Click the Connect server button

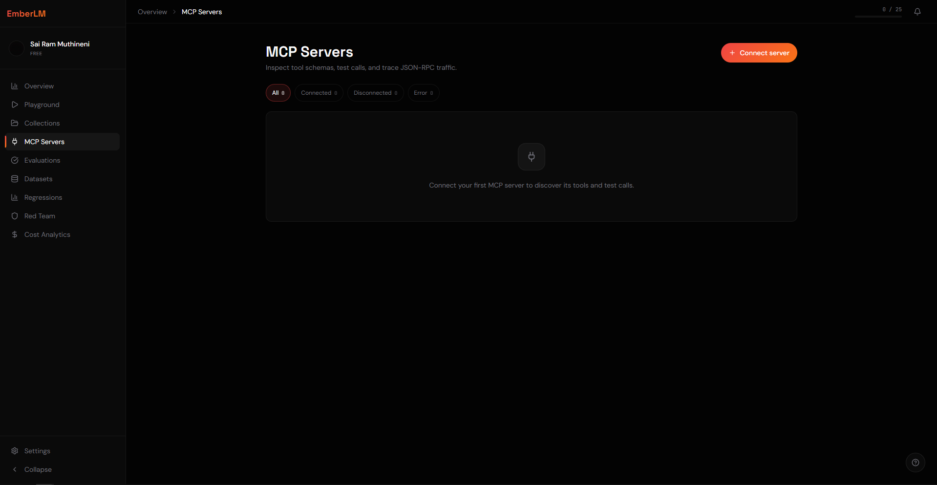point(759,53)
